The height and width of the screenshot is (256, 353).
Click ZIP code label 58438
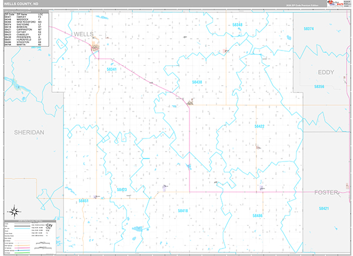[x=197, y=82]
